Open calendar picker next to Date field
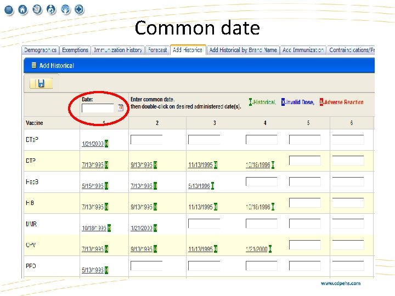 pos(121,107)
